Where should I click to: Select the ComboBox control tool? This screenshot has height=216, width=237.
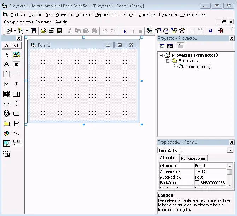[6, 94]
